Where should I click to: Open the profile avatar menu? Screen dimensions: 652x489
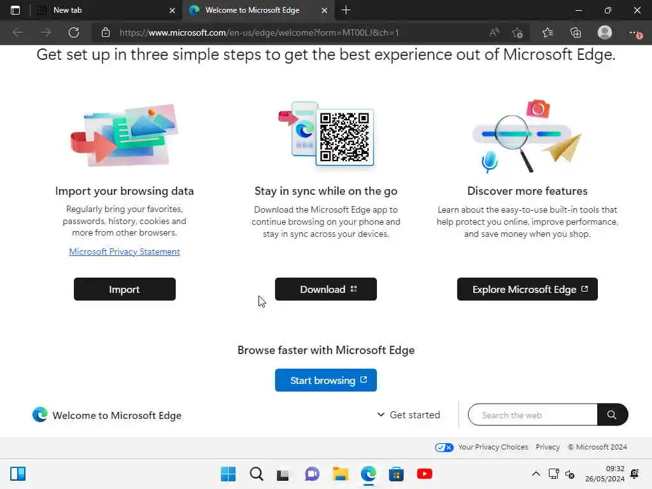[605, 32]
